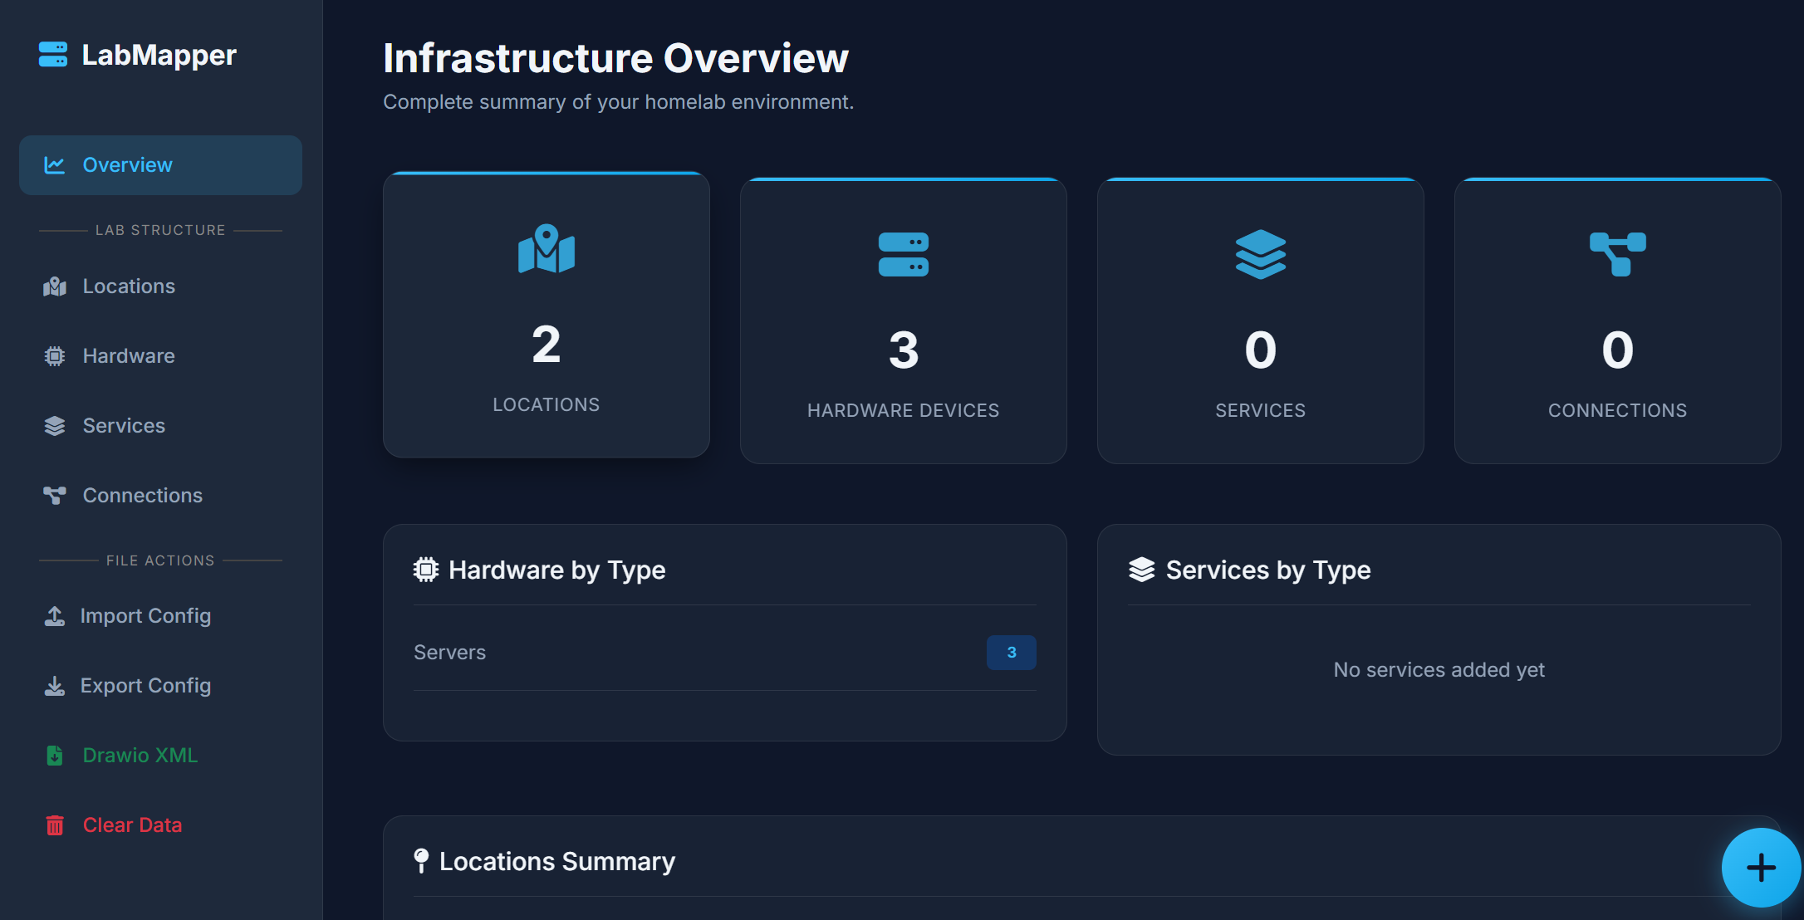Click the Hardware chip icon in sidebar
Screen dimensions: 1804x920
click(x=55, y=356)
